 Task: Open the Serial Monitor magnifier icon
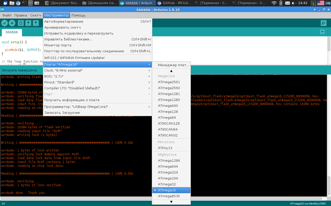pos(323,23)
